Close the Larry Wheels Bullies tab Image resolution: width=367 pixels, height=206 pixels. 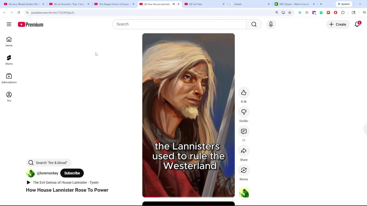(x=43, y=4)
